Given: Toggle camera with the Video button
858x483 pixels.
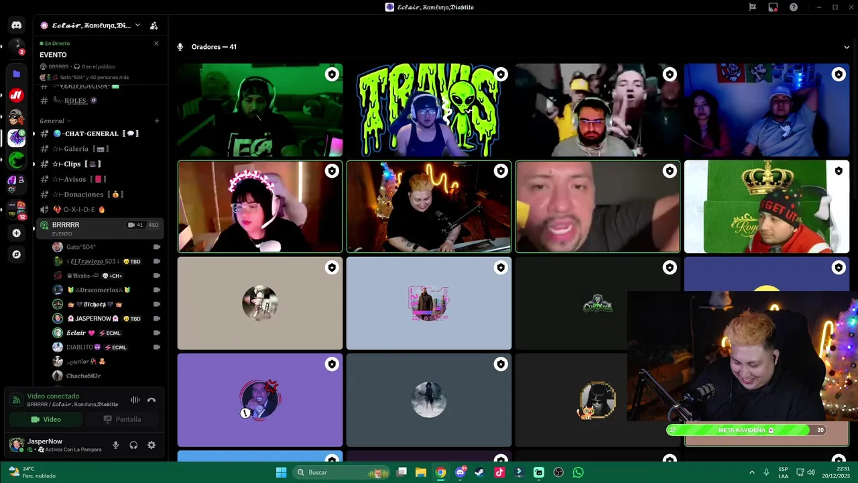Looking at the screenshot, I should pos(46,419).
